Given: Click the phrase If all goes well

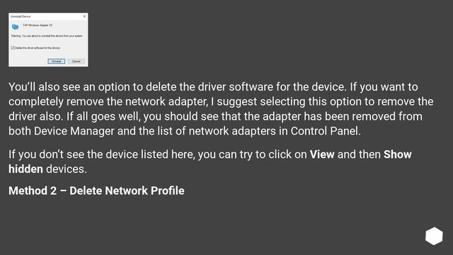Looking at the screenshot, I should coord(103,116).
